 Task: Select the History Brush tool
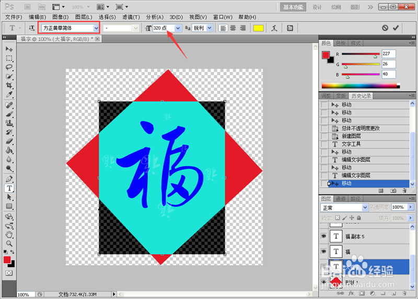9,132
